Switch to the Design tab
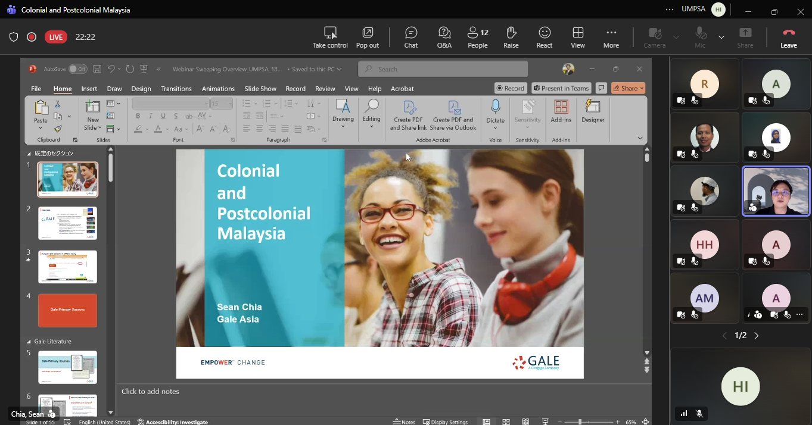 (x=141, y=89)
